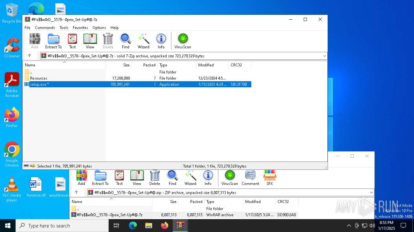The width and height of the screenshot is (414, 232).
Task: Click Info in the zip window
Action: [x=208, y=178]
